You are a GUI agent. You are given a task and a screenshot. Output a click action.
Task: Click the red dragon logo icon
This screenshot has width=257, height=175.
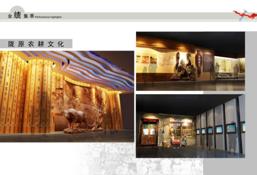point(245,15)
